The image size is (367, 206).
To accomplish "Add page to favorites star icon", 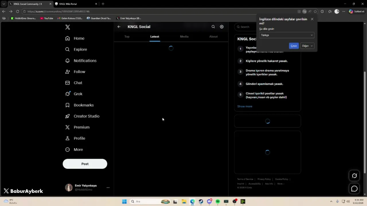I will pyautogui.click(x=315, y=11).
